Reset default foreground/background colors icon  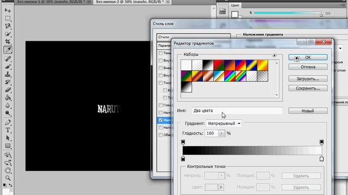click(x=5, y=185)
